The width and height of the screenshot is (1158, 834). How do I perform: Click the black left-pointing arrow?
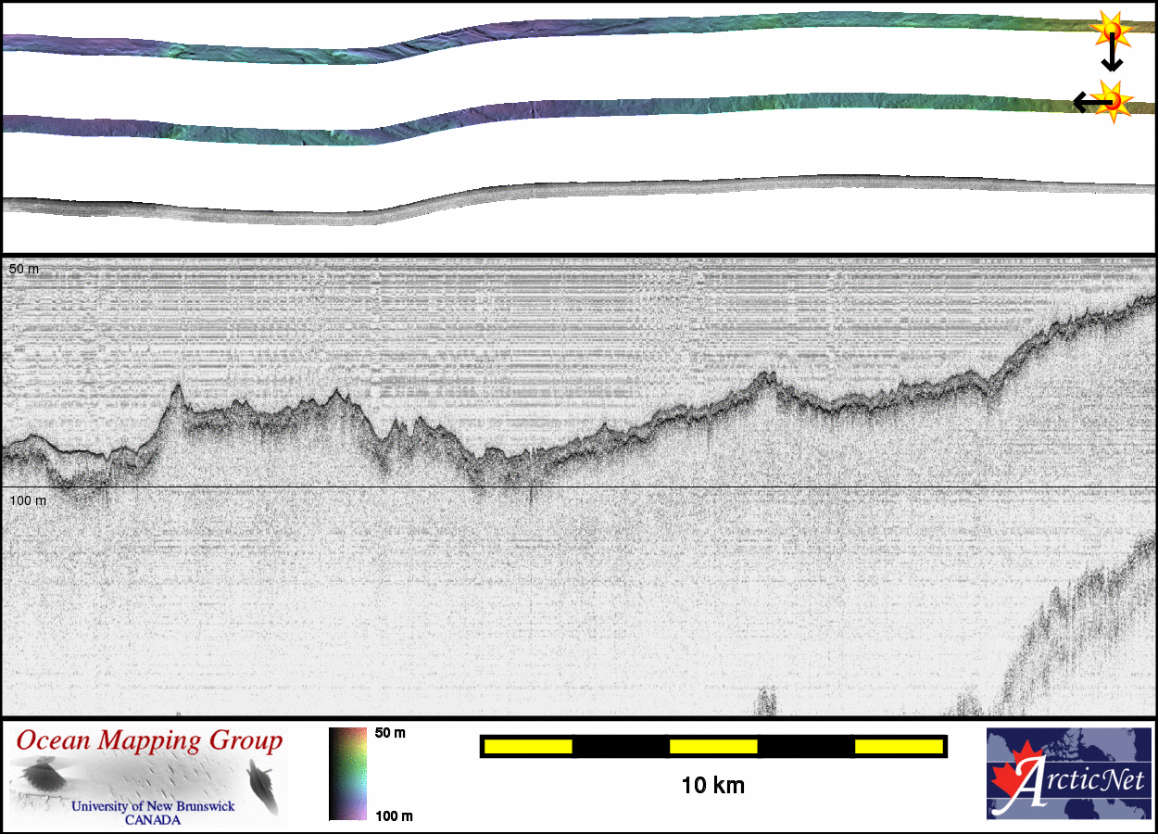pyautogui.click(x=1082, y=102)
